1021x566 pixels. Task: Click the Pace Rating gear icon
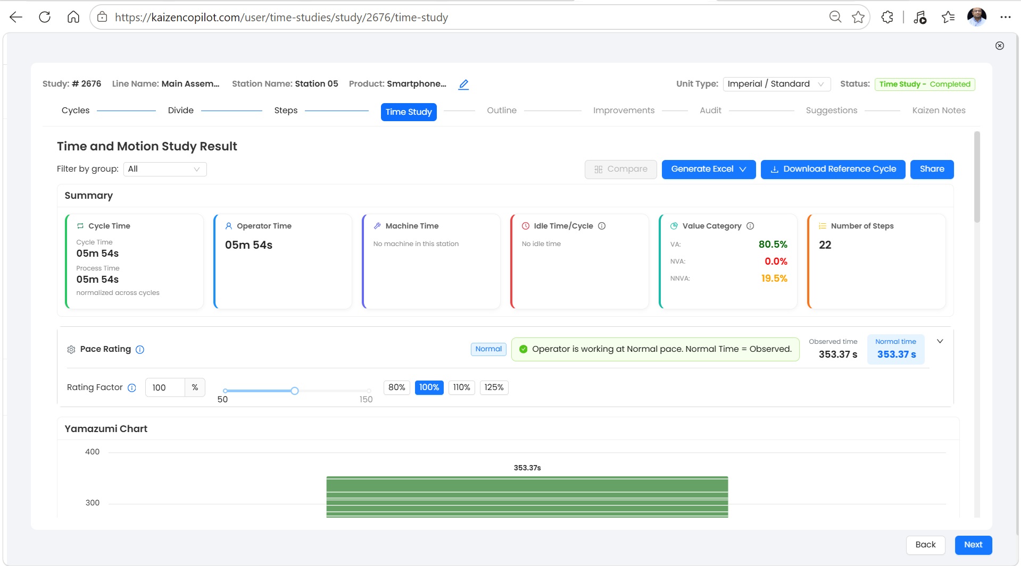[71, 350]
